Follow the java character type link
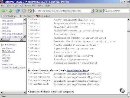 click(x=77, y=70)
